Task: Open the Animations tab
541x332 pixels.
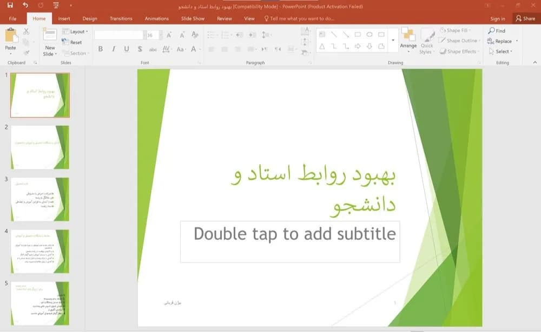Action: click(157, 18)
